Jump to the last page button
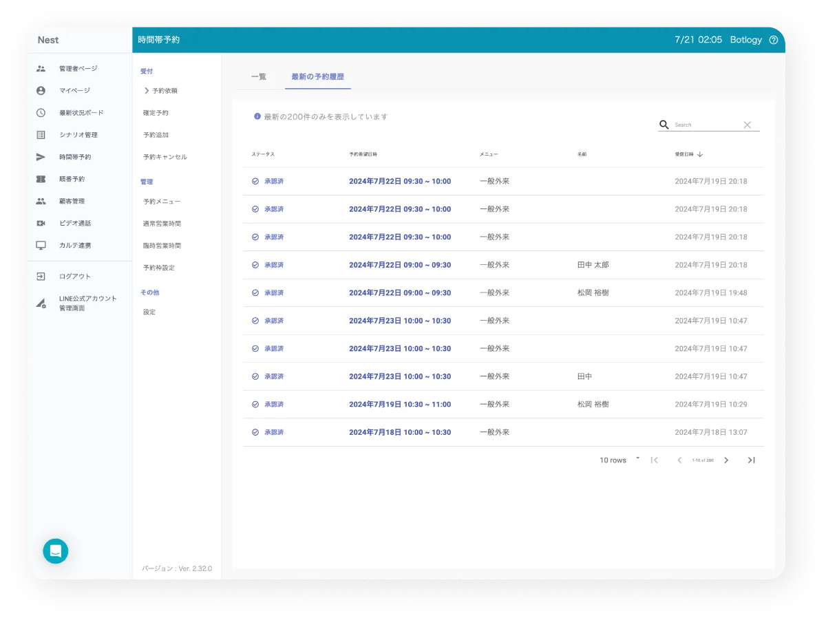The image size is (826, 620). (751, 460)
